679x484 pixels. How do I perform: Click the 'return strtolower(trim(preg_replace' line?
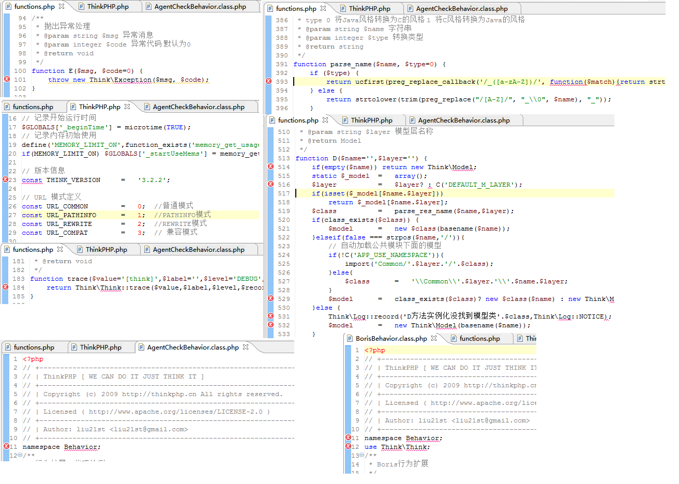coord(469,99)
